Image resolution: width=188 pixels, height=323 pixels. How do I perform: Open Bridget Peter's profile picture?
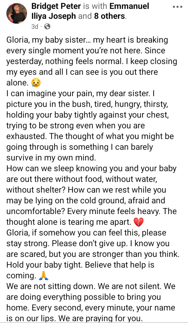pos(17,13)
